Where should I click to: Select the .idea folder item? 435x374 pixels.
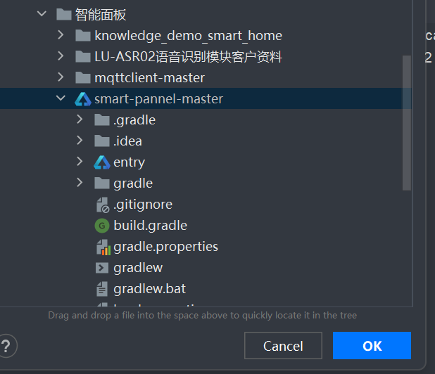coord(127,141)
